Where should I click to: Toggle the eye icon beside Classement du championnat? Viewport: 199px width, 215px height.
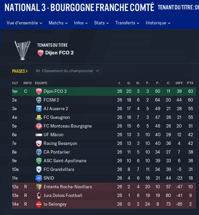38,71
